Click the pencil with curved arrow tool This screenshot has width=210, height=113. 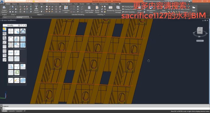click(x=17, y=81)
